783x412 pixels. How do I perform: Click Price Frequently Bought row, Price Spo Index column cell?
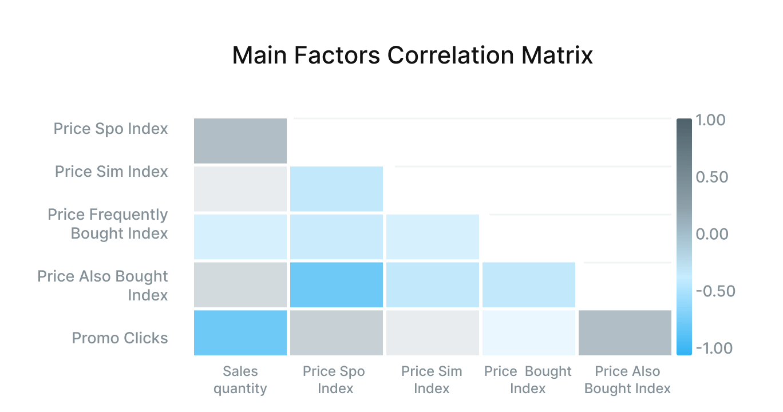[337, 237]
